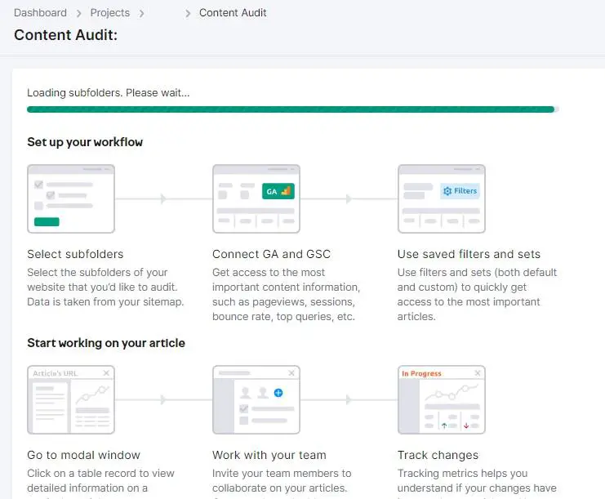Click the chevron before Content Audit breadcrumb

coord(188,14)
